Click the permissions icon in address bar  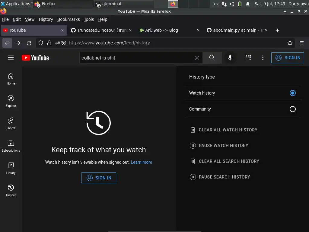point(58,43)
